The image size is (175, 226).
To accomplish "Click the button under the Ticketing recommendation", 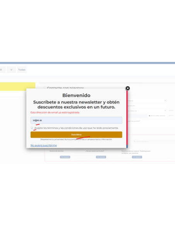I will [137, 157].
